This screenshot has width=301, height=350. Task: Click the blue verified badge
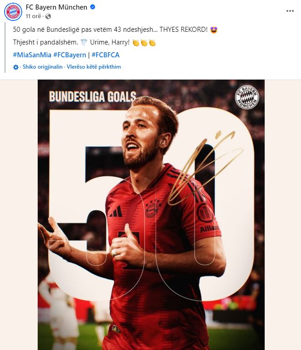tap(93, 7)
